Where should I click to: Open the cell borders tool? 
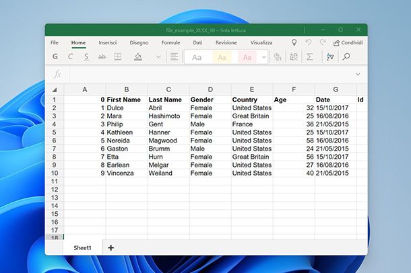118,56
